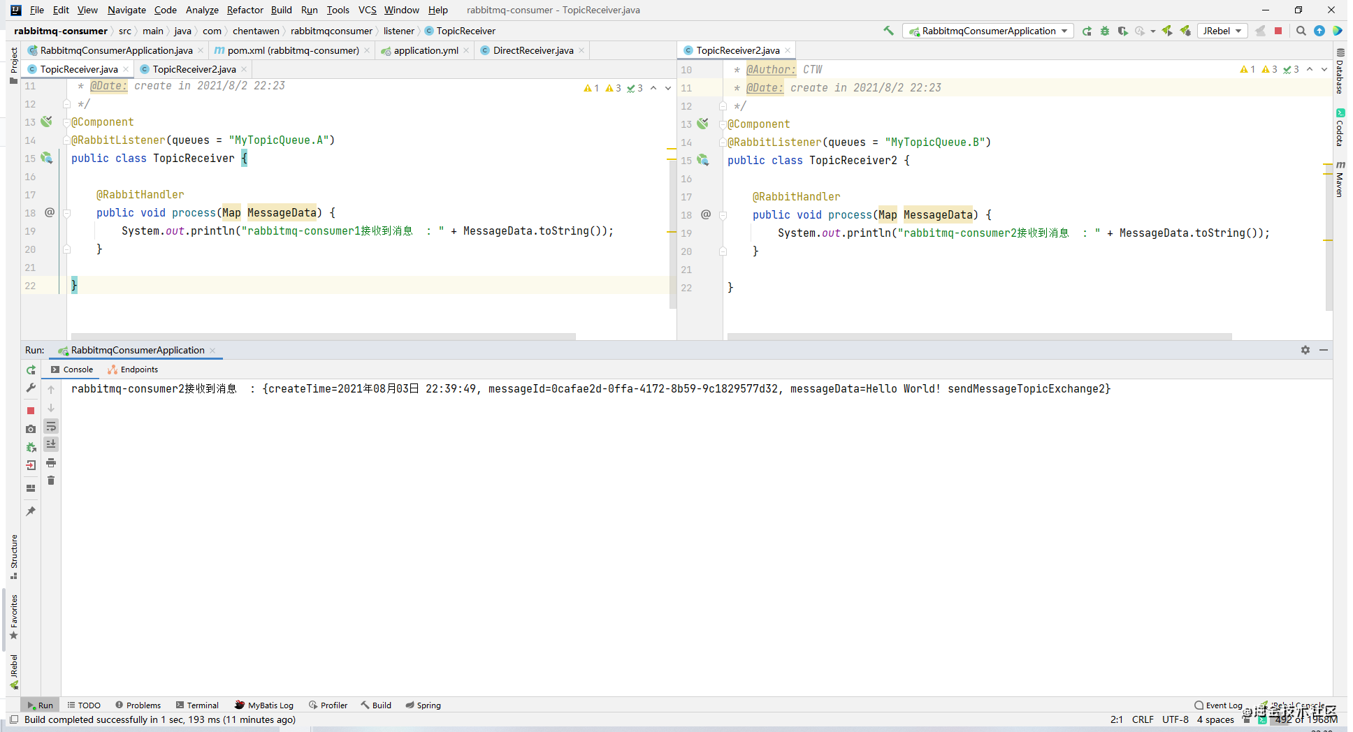The height and width of the screenshot is (732, 1353).
Task: Click the Codota colorful toolbar icon
Action: [1337, 31]
